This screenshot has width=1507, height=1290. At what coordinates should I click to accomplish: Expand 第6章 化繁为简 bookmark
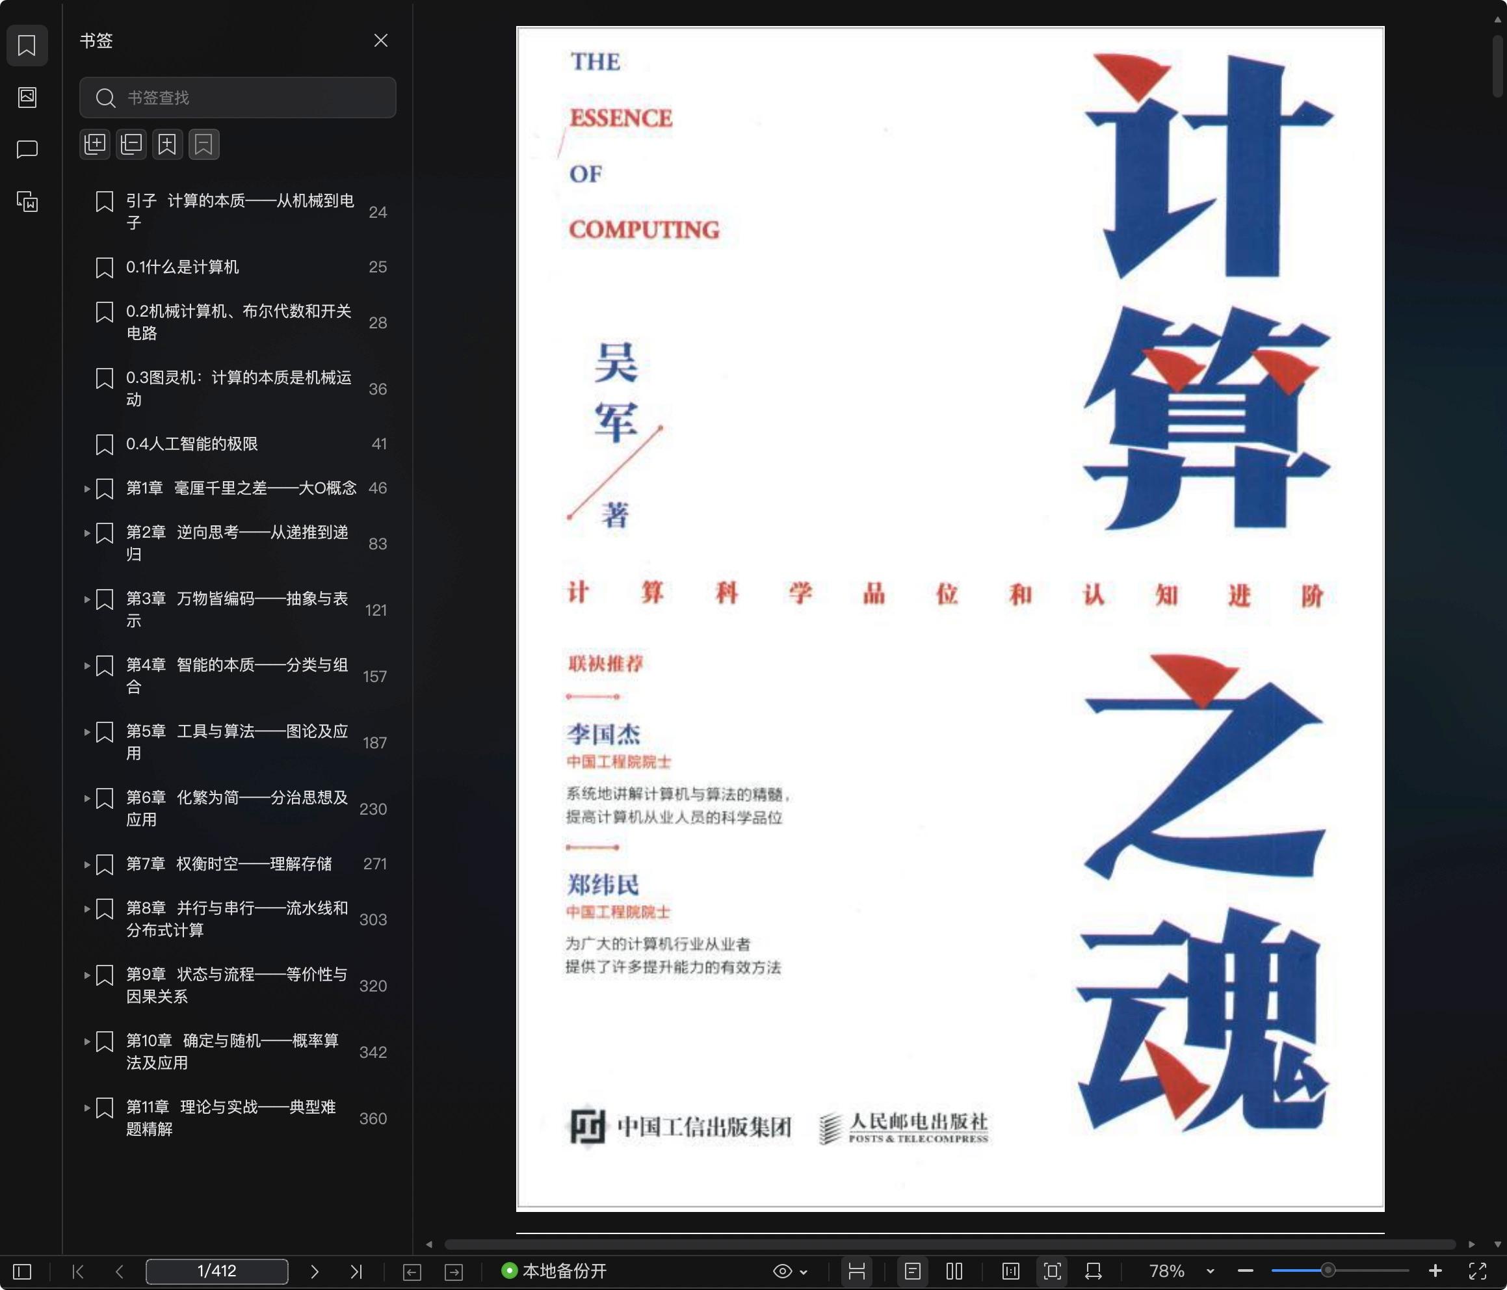click(86, 798)
